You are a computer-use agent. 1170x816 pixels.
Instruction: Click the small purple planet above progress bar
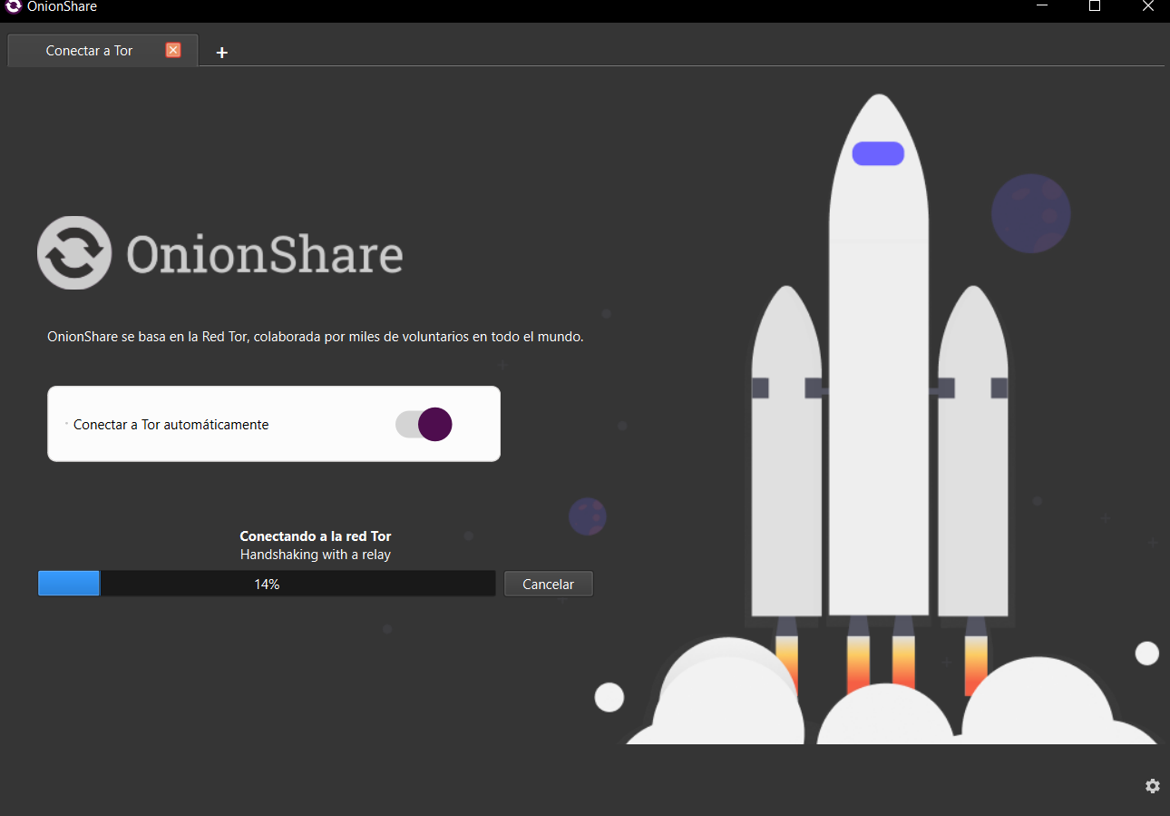coord(587,516)
